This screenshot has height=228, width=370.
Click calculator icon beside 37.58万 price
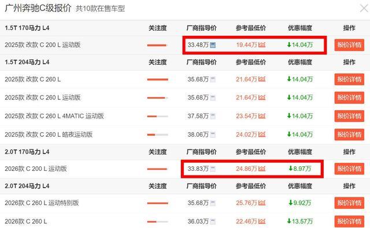click(213, 116)
